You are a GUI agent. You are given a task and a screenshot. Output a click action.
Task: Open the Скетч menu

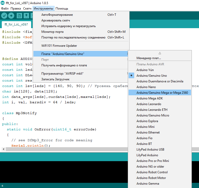(x=27, y=9)
